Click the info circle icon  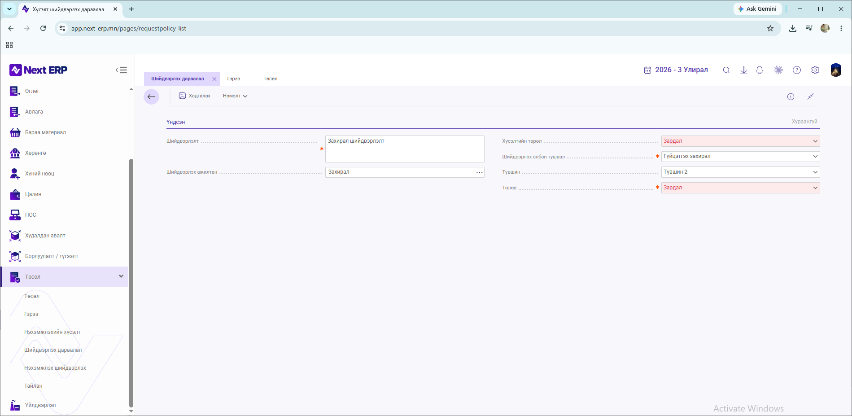[x=791, y=96]
